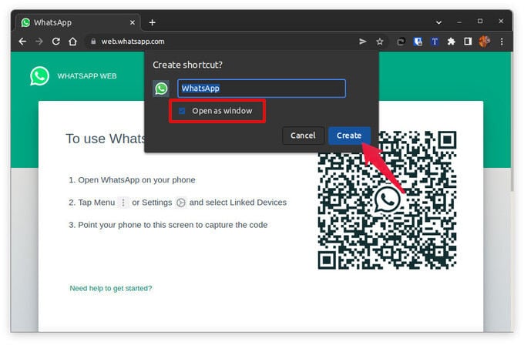Click the browser forward arrow
This screenshot has width=524, height=345.
click(39, 42)
